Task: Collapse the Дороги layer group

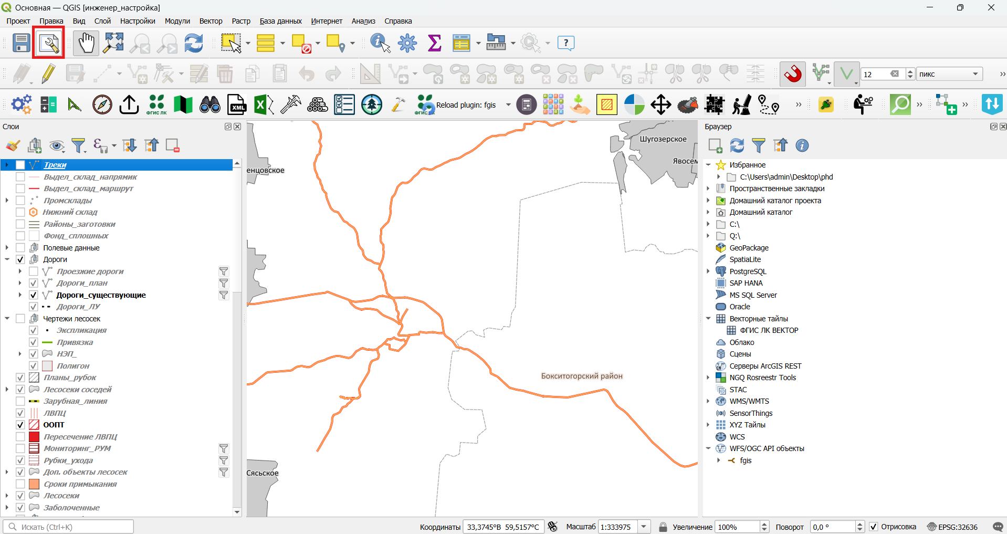Action: pyautogui.click(x=7, y=259)
